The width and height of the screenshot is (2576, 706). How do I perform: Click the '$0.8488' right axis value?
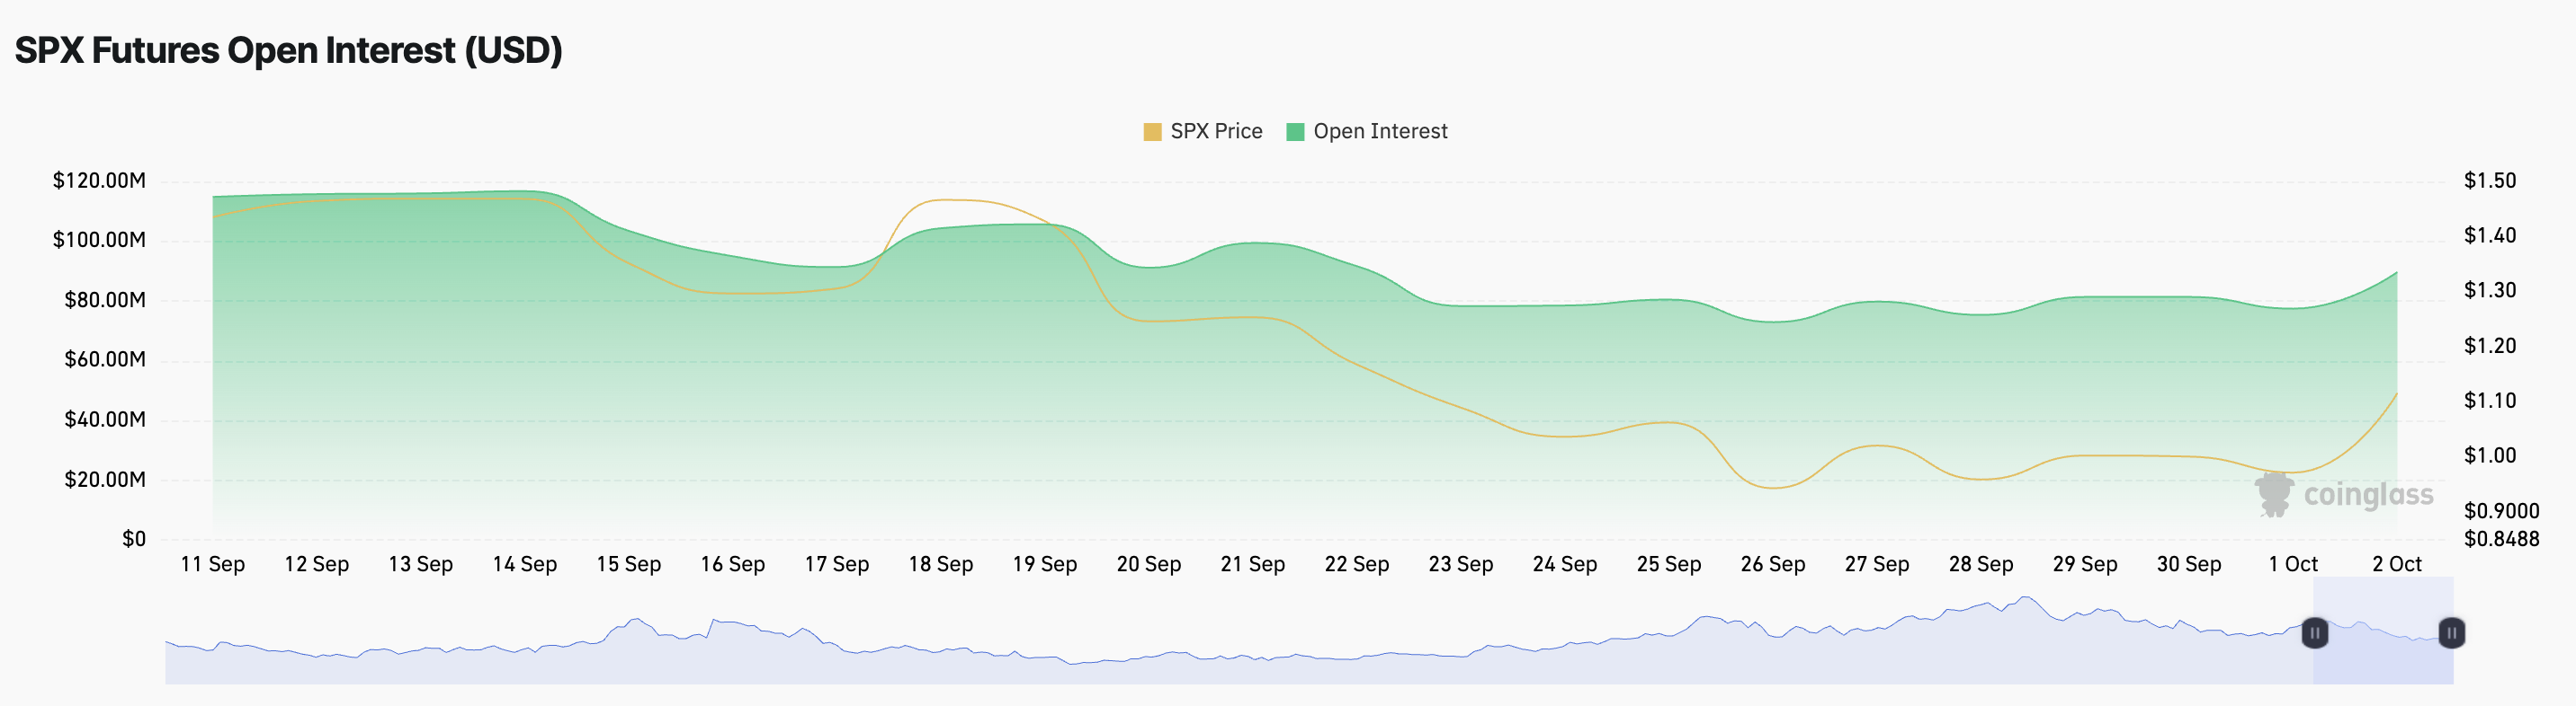pyautogui.click(x=2501, y=539)
